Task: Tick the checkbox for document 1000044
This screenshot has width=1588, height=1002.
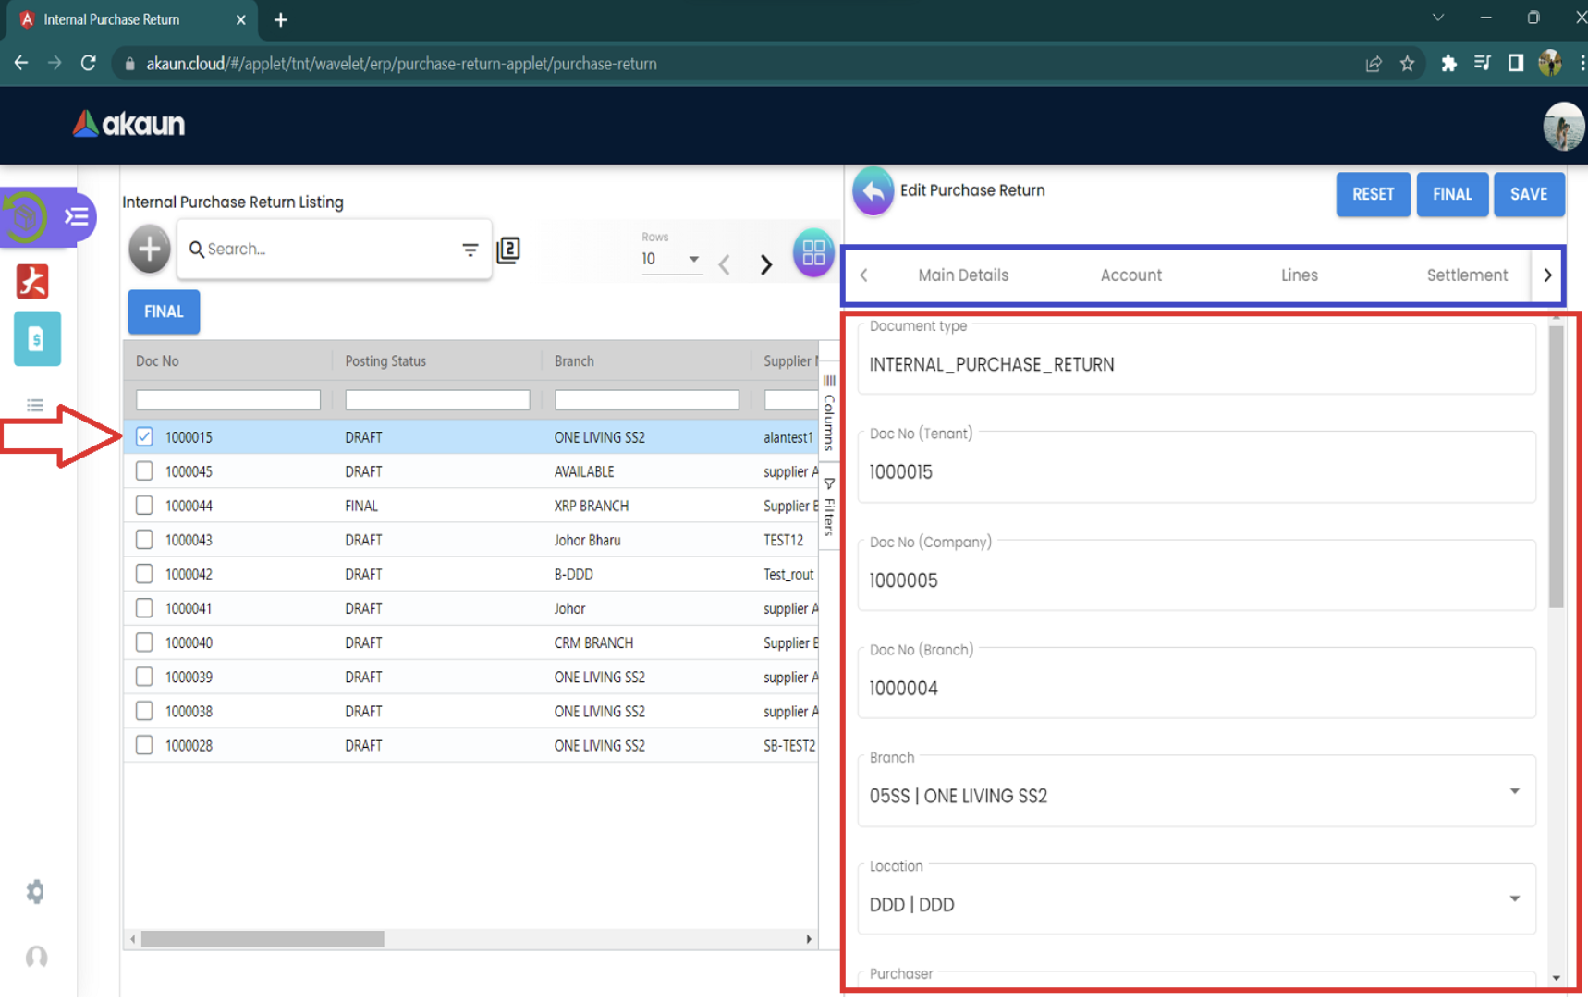Action: pos(144,506)
